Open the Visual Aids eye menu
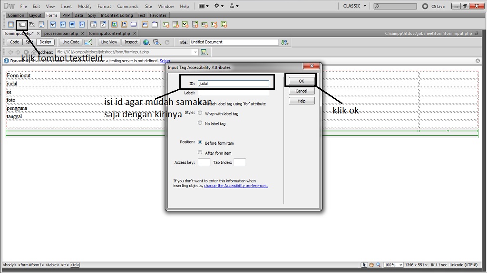The width and height of the screenshot is (487, 273). 157,42
